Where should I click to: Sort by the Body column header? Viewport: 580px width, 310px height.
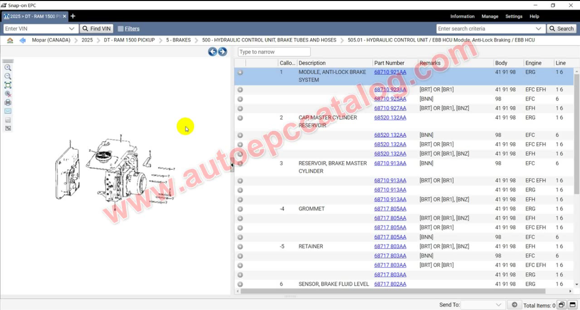coord(501,63)
